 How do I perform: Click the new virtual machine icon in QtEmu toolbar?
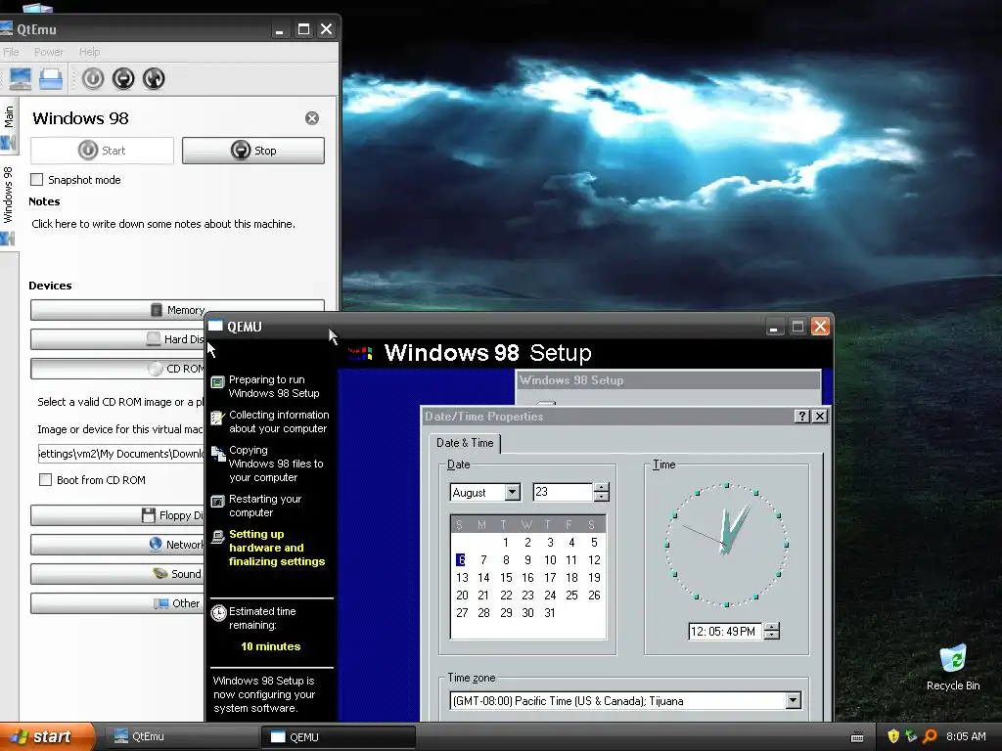tap(21, 78)
